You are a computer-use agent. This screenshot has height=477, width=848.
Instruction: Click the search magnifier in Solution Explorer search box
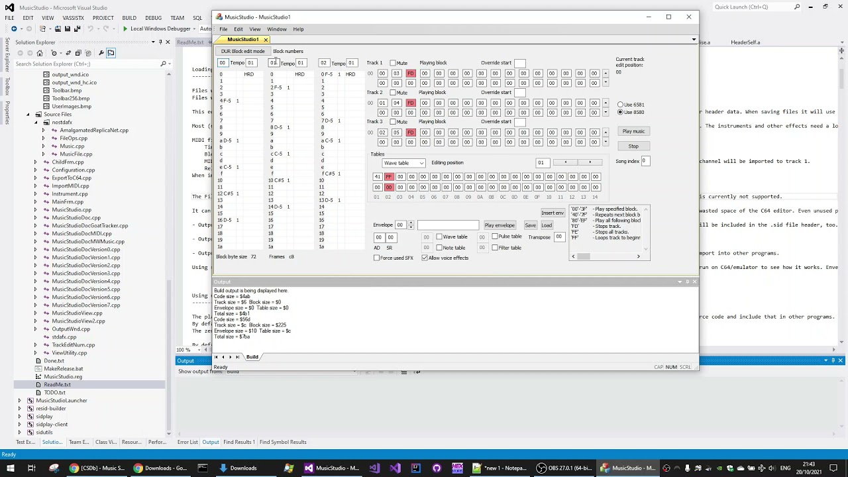pyautogui.click(x=163, y=64)
